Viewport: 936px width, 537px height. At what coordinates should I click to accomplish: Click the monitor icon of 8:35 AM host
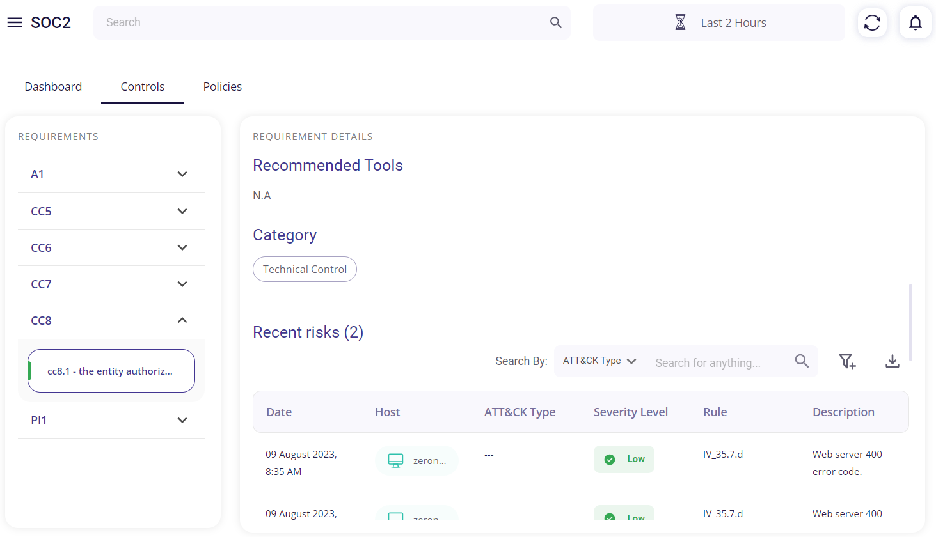[396, 460]
